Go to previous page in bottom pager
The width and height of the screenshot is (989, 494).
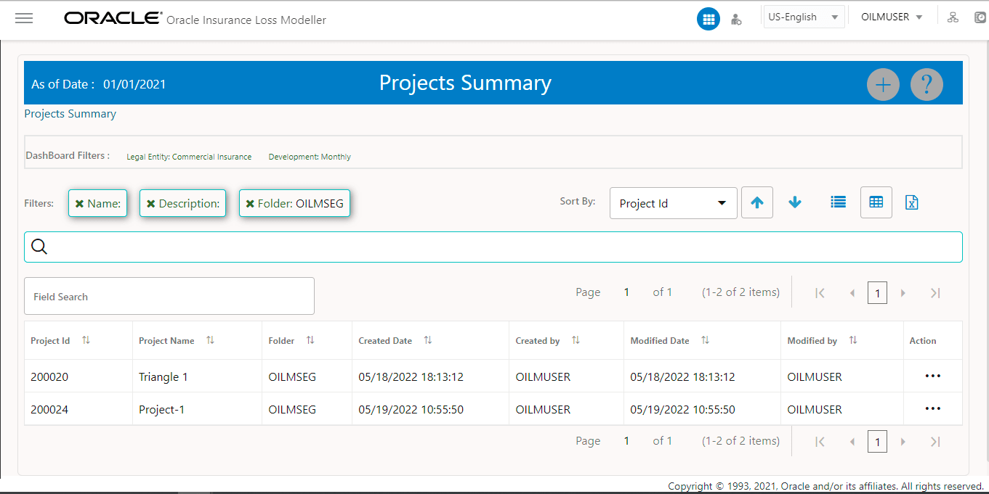852,442
